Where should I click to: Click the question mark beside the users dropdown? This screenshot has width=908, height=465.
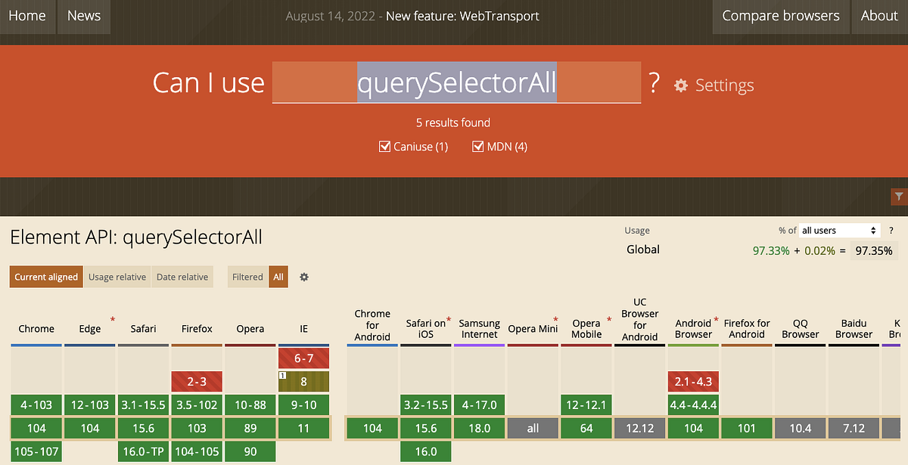(x=891, y=231)
